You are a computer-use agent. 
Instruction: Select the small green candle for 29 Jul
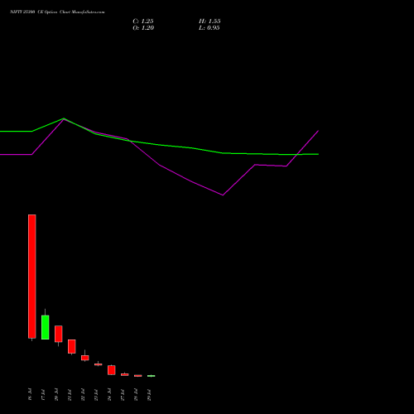[x=152, y=376]
